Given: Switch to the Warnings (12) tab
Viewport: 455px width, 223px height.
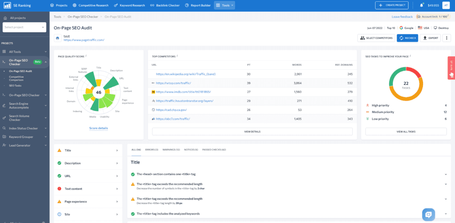Looking at the screenshot, I should [x=171, y=150].
